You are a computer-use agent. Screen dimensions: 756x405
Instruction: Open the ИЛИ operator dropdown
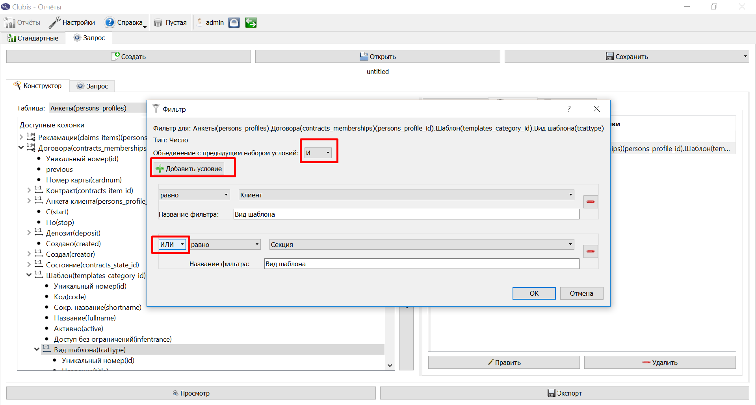point(172,245)
